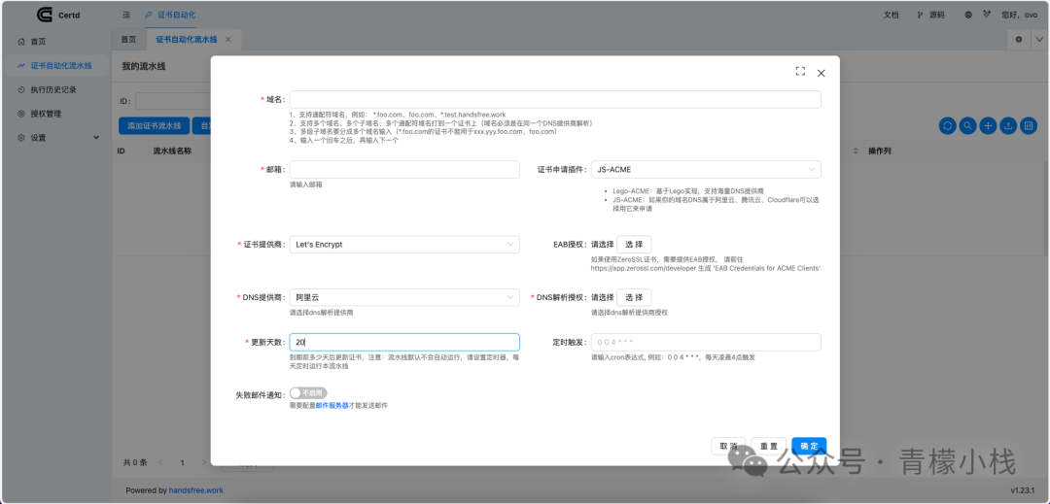Open the handsfree.work footer link
The image size is (1050, 504).
tap(196, 490)
